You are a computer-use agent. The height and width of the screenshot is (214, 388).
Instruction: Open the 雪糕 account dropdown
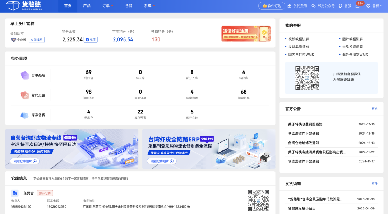coord(376,6)
